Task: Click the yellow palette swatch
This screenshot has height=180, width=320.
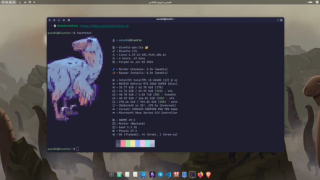Action: 133,143
